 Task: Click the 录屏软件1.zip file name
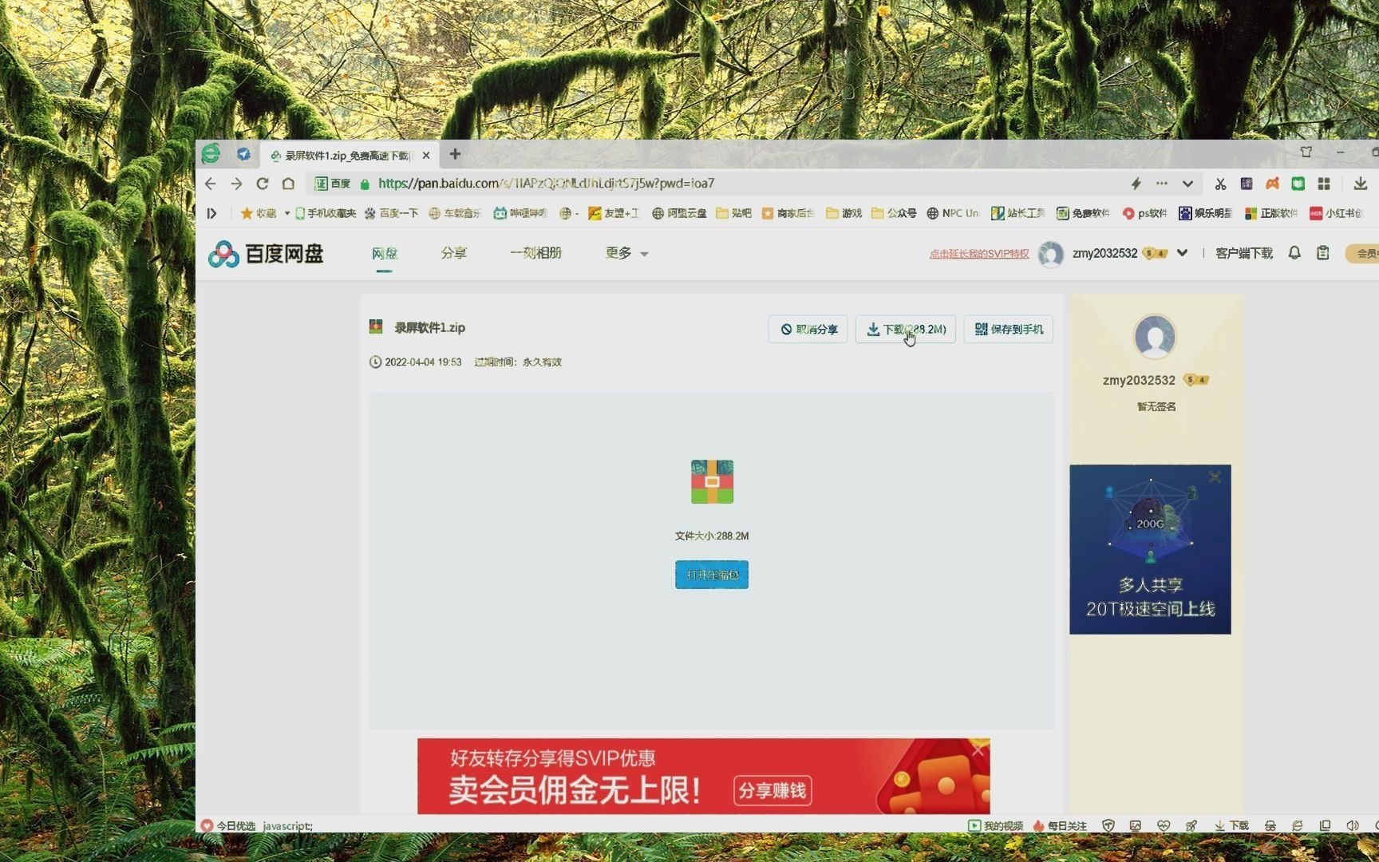click(429, 327)
